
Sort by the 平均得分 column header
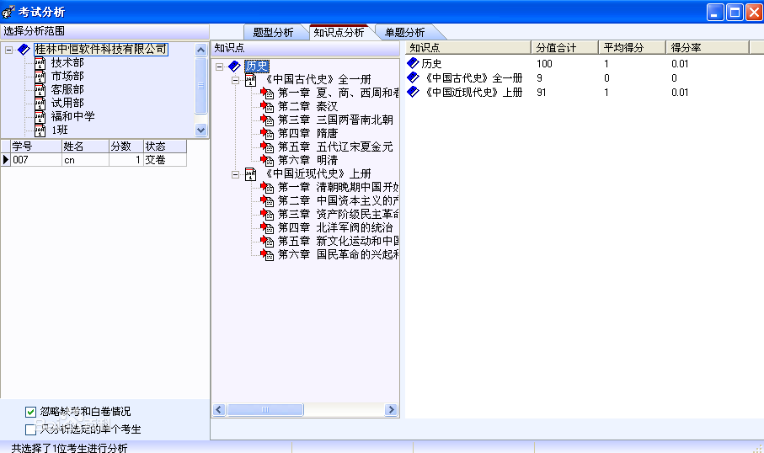(632, 48)
